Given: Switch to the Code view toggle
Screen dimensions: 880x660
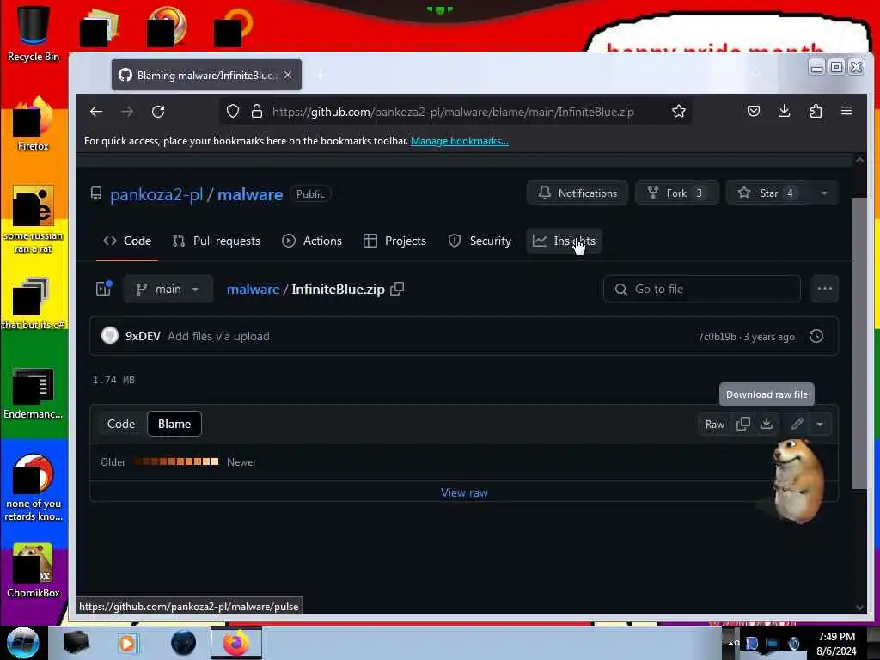Looking at the screenshot, I should click(x=121, y=424).
